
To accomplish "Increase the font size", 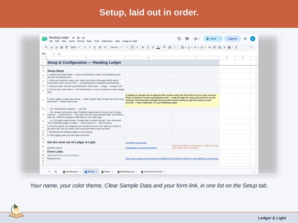I will pos(137,48).
